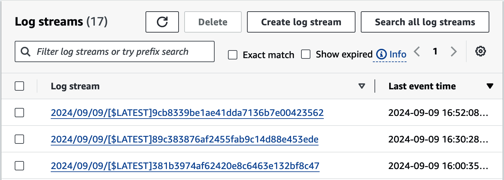
Task: Open log stream 9cb8339be1ae41dda7136b7e00423562
Action: coord(187,113)
